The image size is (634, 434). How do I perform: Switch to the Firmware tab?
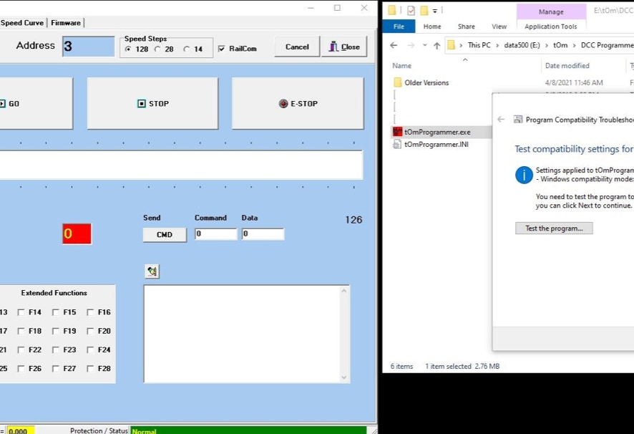65,23
